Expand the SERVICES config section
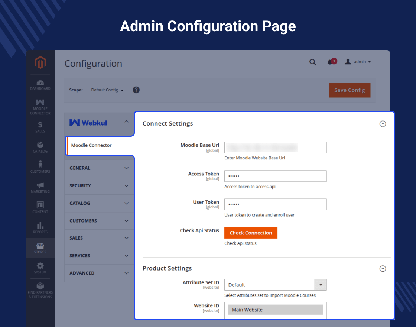Viewport: 416px width, 327px height. pos(99,256)
